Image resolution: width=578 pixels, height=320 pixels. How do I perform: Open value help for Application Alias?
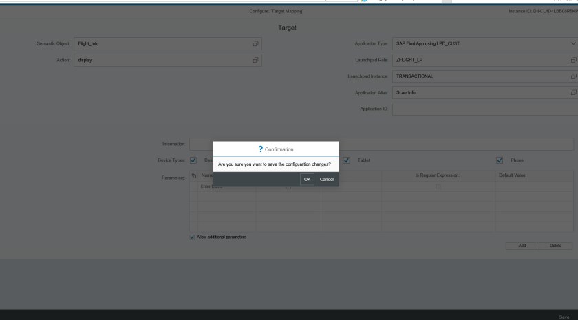coord(574,92)
